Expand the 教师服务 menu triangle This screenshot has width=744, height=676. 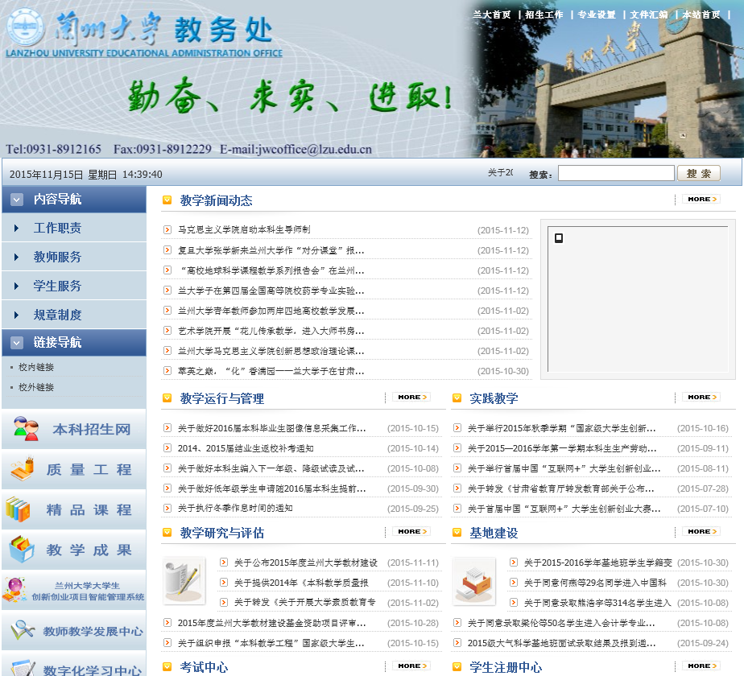(x=17, y=257)
